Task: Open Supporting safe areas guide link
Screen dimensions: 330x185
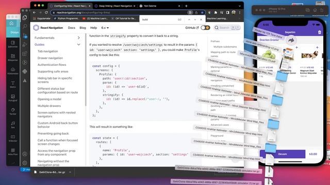Action: pyautogui.click(x=53, y=71)
